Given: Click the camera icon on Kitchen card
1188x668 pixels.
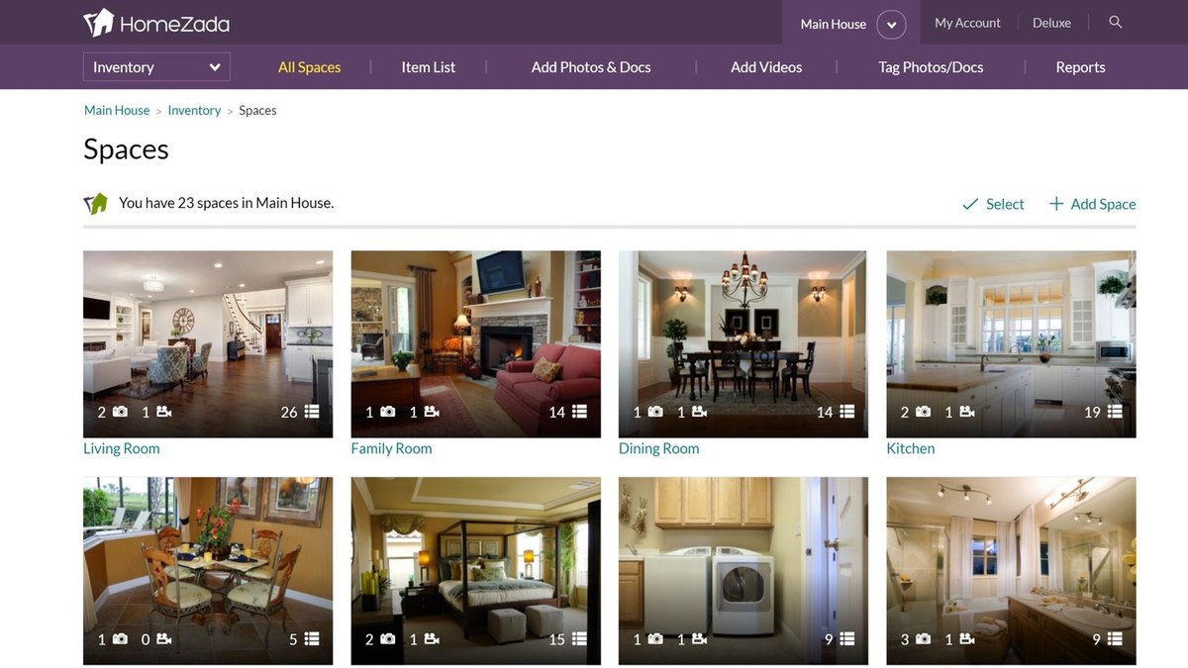Looking at the screenshot, I should point(923,412).
